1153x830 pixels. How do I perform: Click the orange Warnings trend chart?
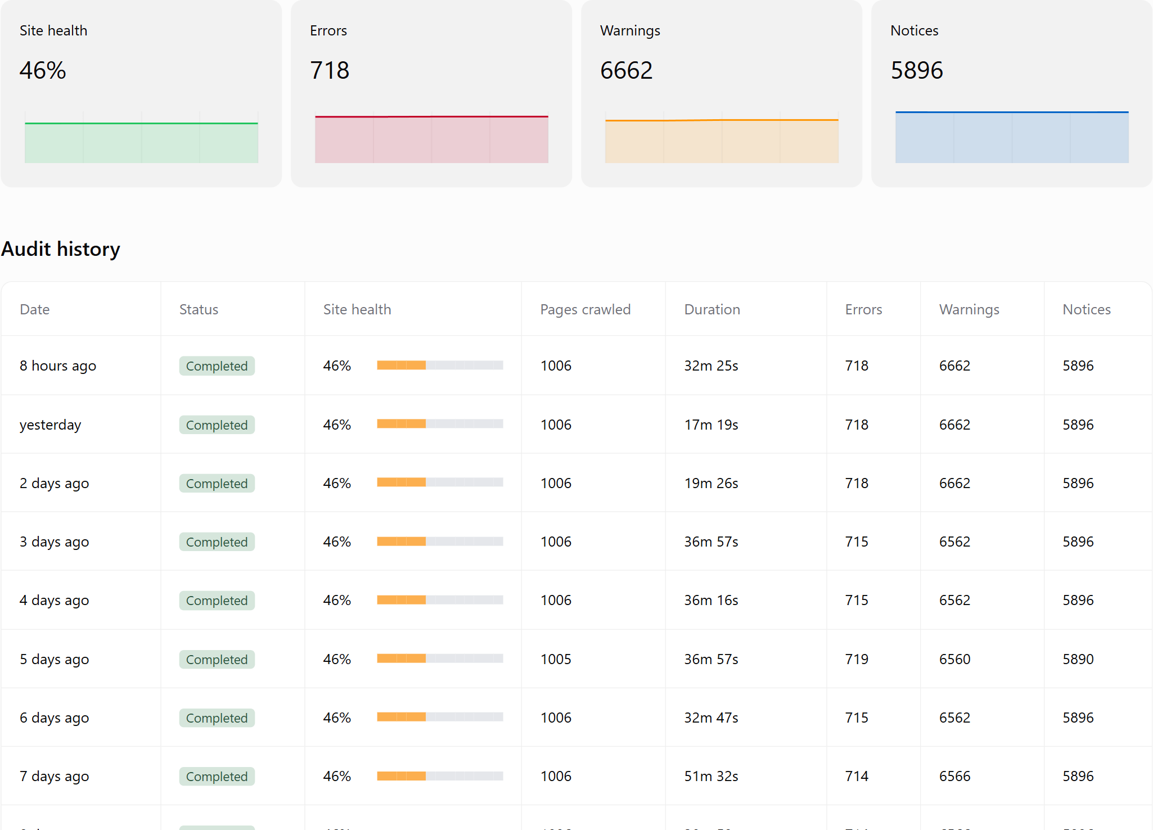[x=722, y=138]
